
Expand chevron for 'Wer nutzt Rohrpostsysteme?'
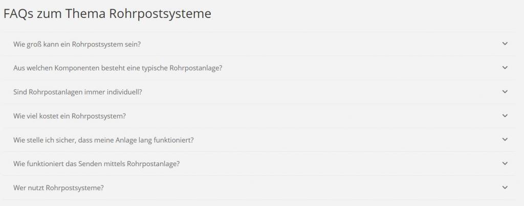505,188
